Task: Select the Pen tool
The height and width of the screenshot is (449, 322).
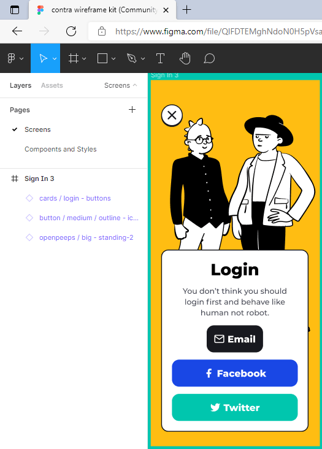Action: click(x=132, y=58)
